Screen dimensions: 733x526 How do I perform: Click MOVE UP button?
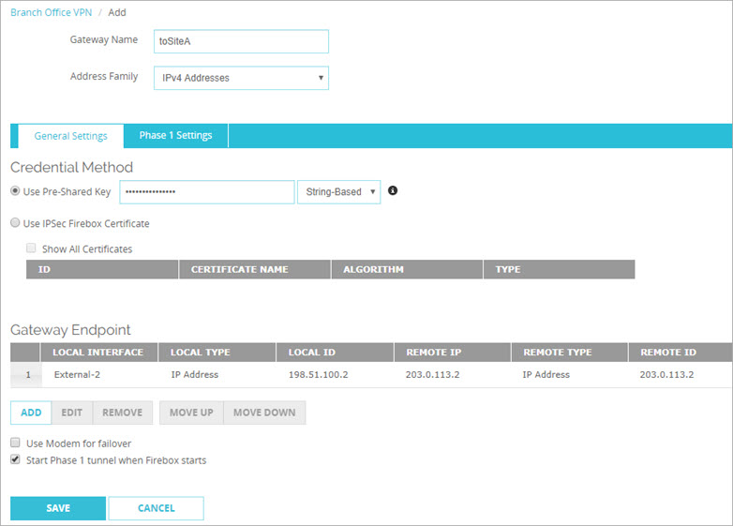191,413
